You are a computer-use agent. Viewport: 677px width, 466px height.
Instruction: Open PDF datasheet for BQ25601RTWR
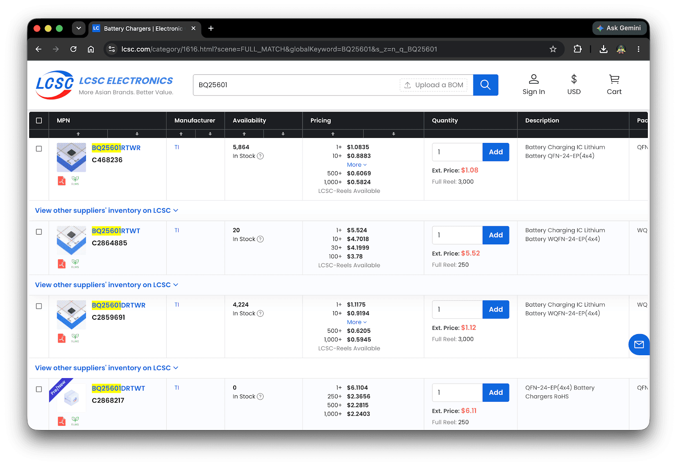pos(62,181)
